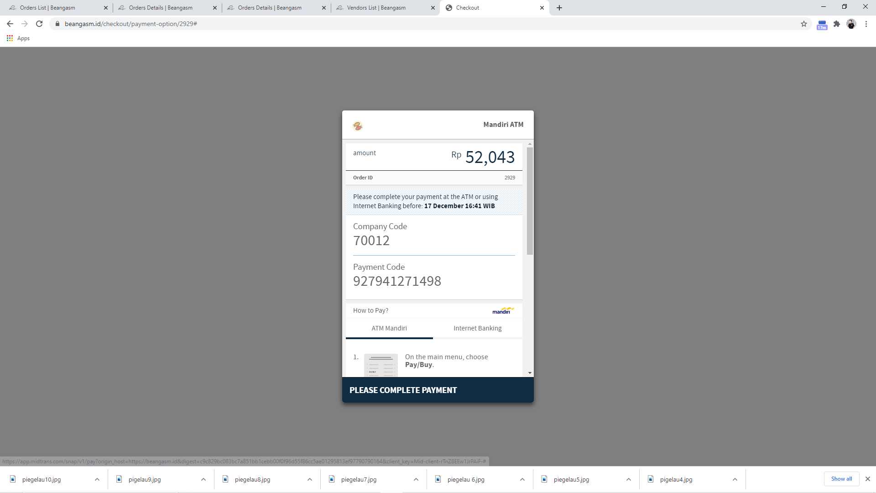Click the new tab plus button
This screenshot has width=876, height=493.
pos(559,7)
